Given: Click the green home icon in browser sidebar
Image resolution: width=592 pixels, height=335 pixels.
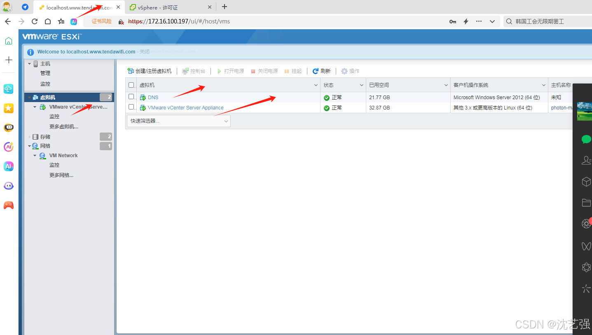Looking at the screenshot, I should tap(9, 41).
